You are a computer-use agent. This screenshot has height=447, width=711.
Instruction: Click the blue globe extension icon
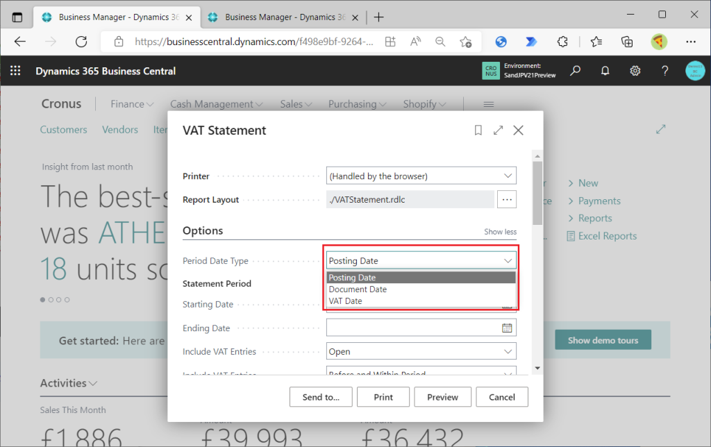[501, 42]
